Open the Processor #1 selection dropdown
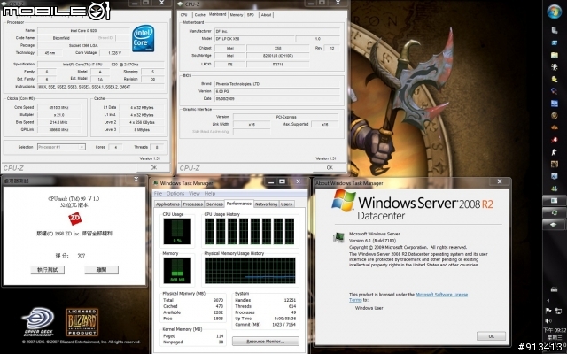The image size is (567, 354). [x=60, y=147]
